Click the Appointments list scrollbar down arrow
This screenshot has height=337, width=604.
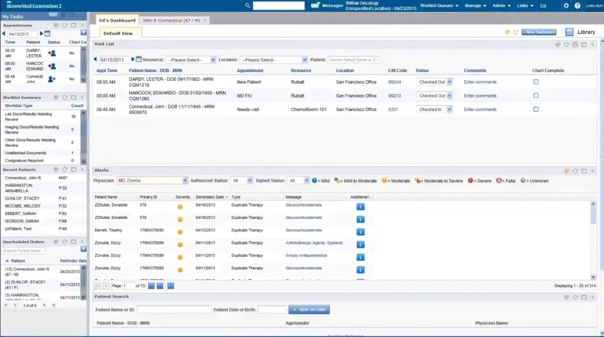[x=83, y=80]
